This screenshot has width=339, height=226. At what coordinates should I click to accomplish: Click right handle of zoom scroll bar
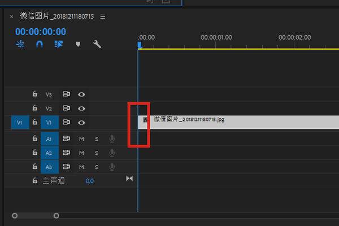pyautogui.click(x=56, y=216)
